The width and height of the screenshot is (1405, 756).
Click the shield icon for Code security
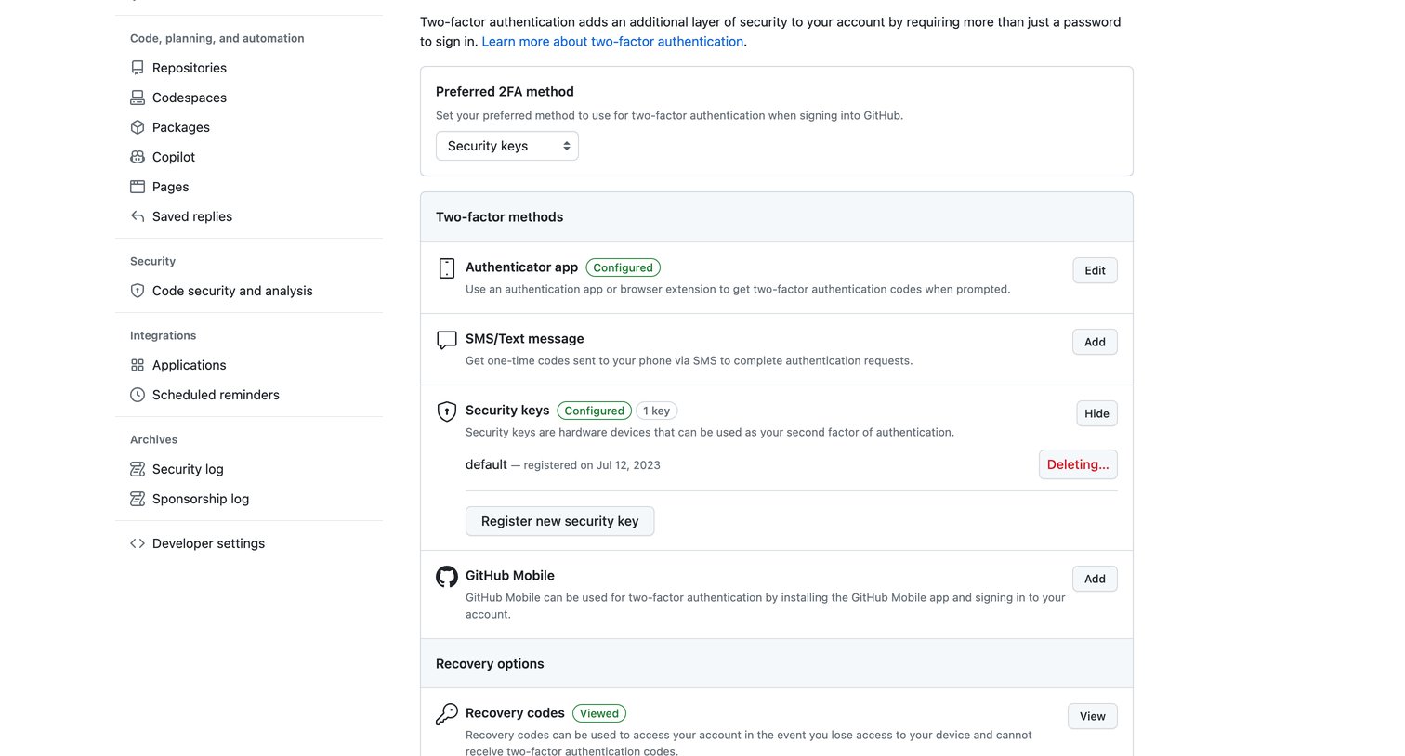pyautogui.click(x=138, y=291)
